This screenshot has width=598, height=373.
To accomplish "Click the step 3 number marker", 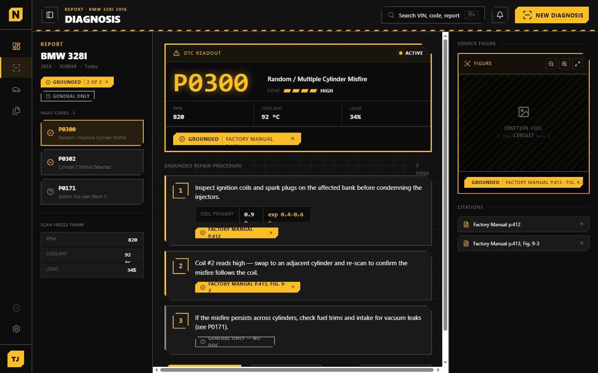I will (x=181, y=321).
